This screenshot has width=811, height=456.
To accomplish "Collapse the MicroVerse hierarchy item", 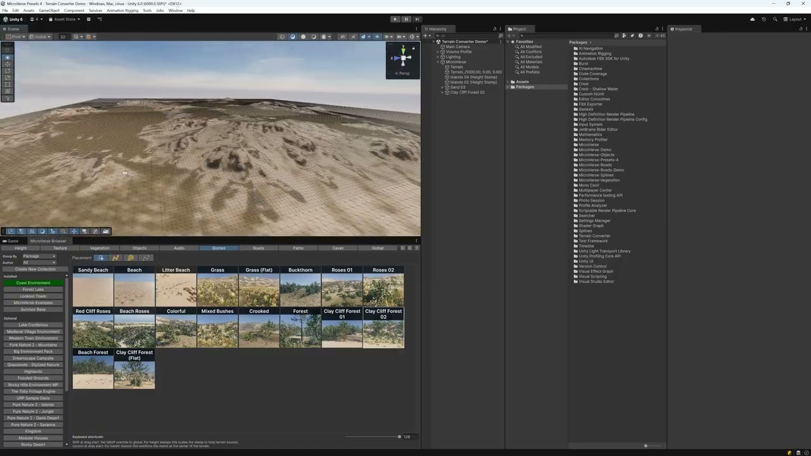I will click(438, 62).
